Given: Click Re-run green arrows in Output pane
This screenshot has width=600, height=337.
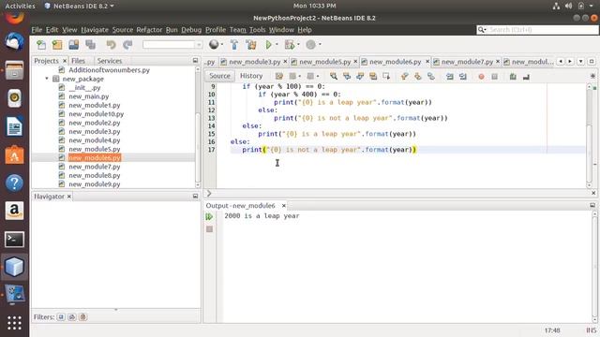Looking at the screenshot, I should (x=209, y=216).
